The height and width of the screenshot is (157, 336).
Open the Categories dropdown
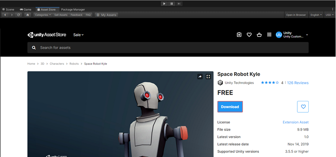[43, 15]
